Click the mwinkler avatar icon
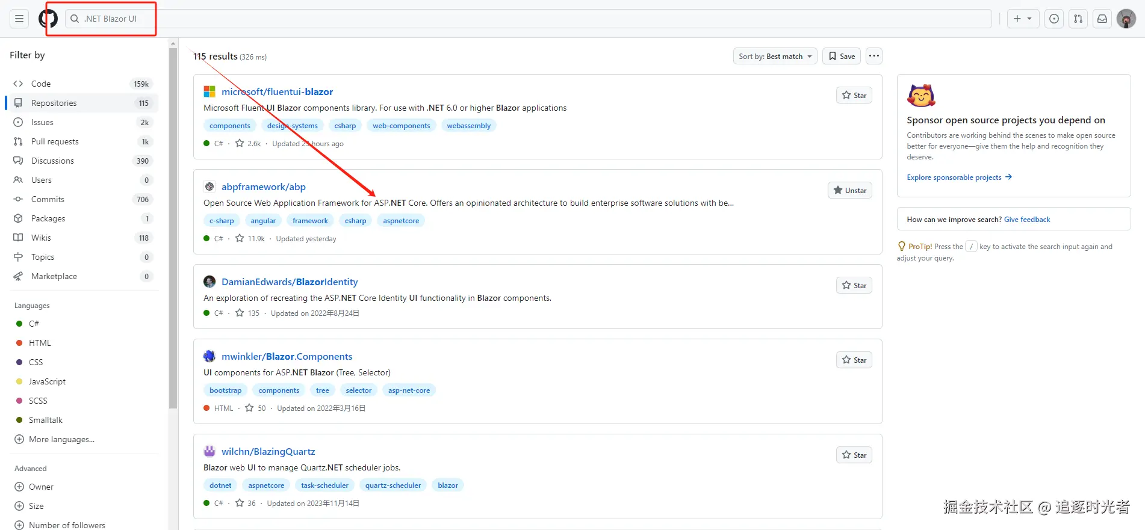The width and height of the screenshot is (1145, 530). coord(209,356)
